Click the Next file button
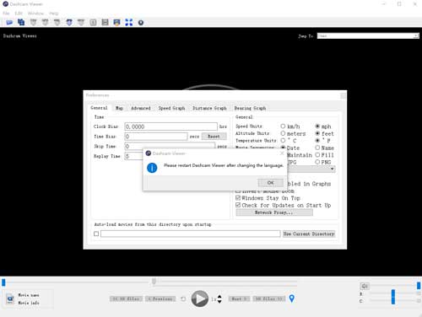The width and height of the screenshot is (422, 317). coord(239,298)
